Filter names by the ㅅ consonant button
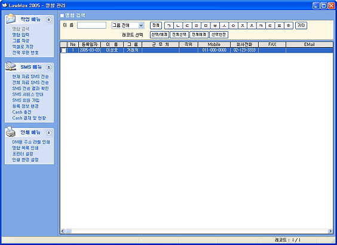The width and height of the screenshot is (337, 245). 224,26
